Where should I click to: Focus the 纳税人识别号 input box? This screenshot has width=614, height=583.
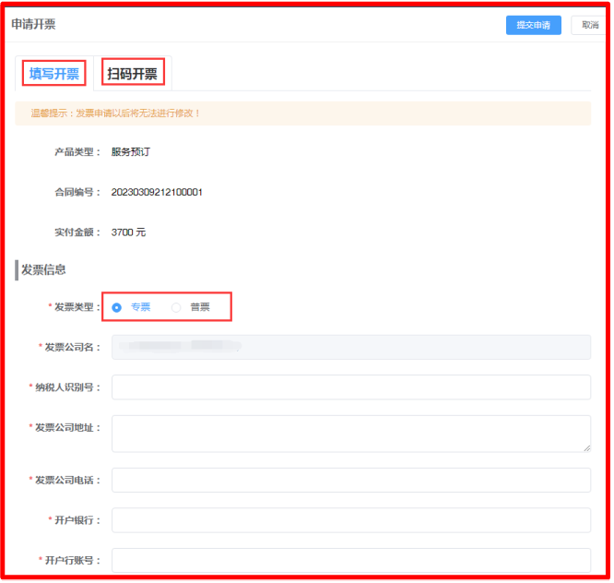350,387
